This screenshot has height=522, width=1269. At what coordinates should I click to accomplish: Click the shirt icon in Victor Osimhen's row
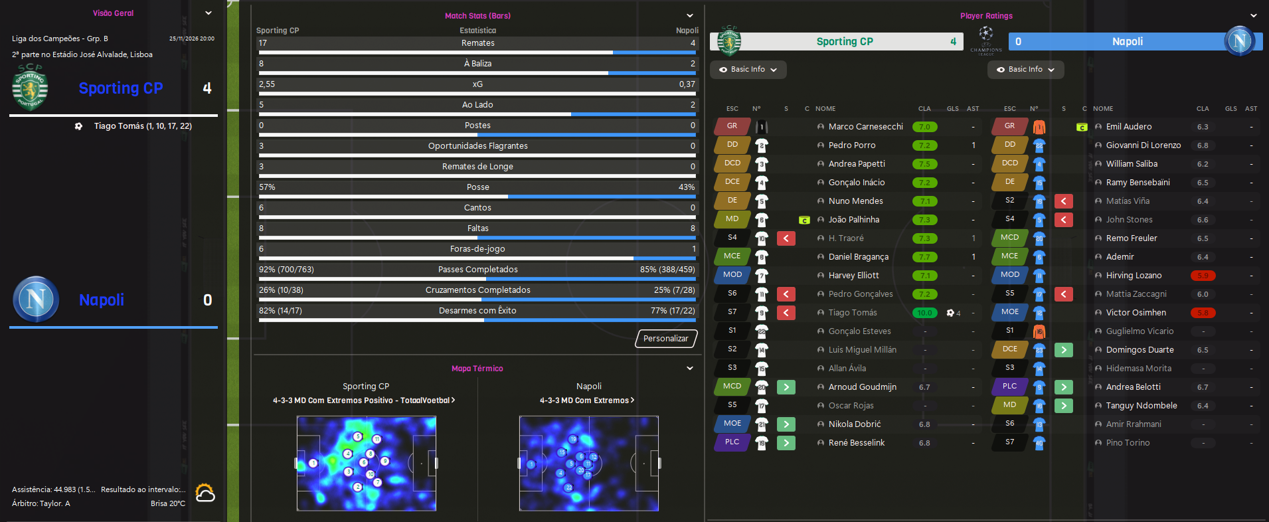tap(1039, 312)
